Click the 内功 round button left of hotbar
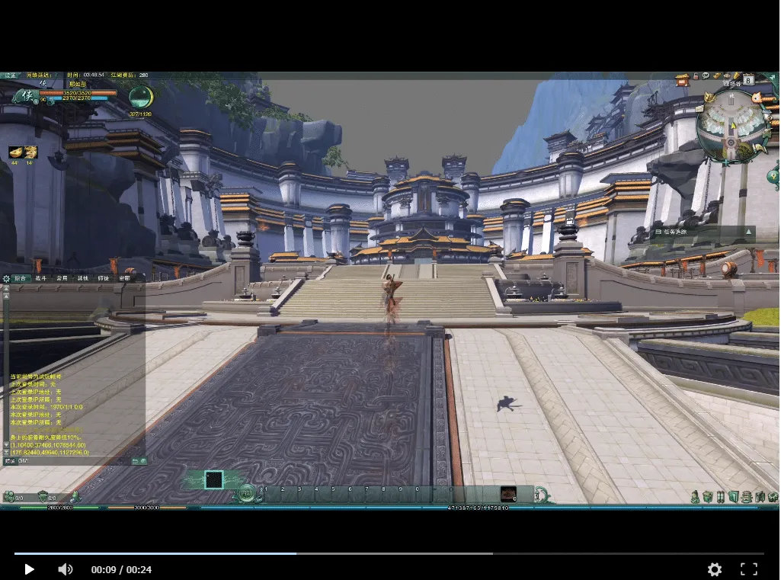 [245, 493]
